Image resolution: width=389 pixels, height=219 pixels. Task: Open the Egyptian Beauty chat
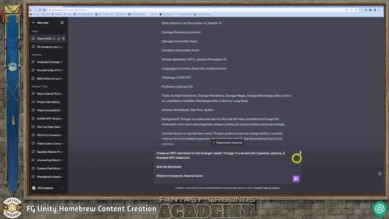pyautogui.click(x=48, y=151)
